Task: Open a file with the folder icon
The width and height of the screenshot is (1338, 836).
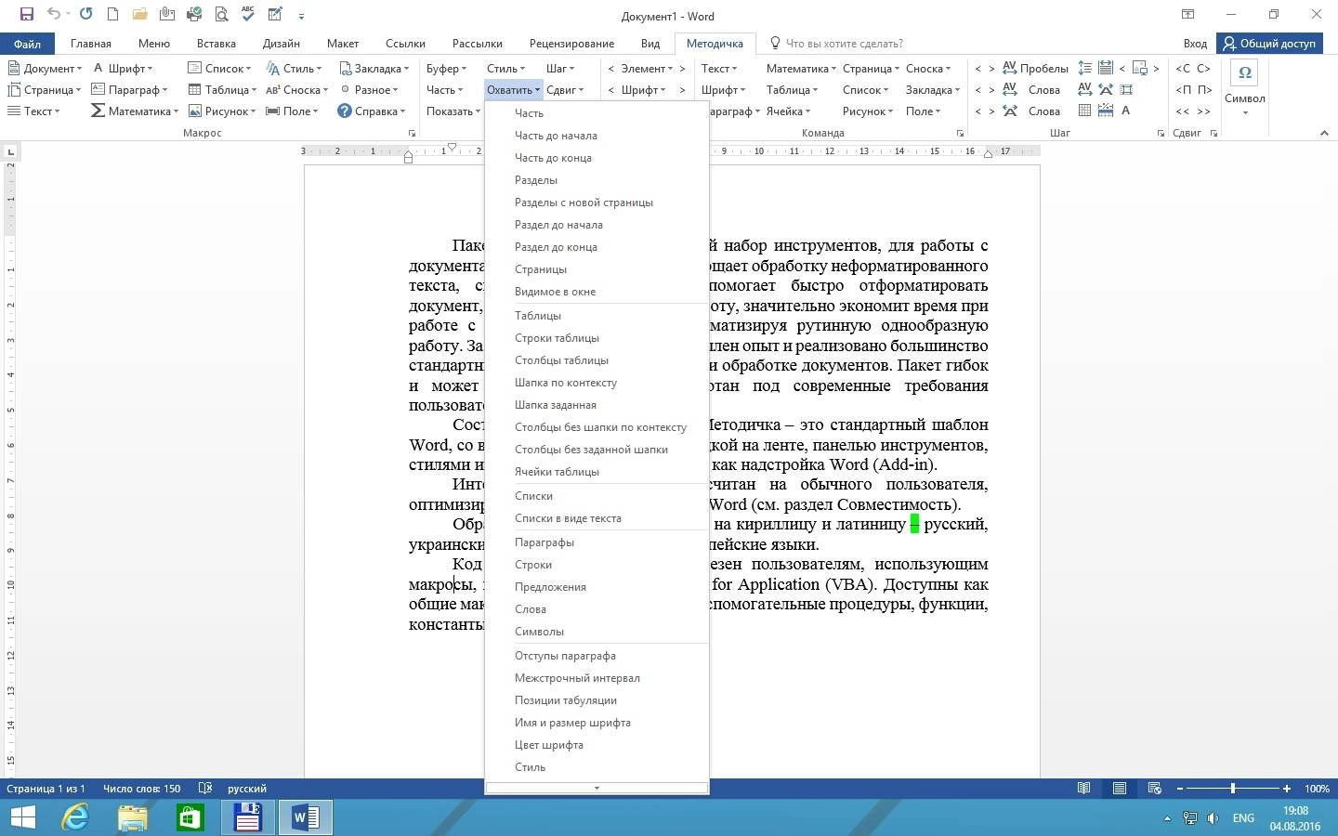Action: coord(139,15)
